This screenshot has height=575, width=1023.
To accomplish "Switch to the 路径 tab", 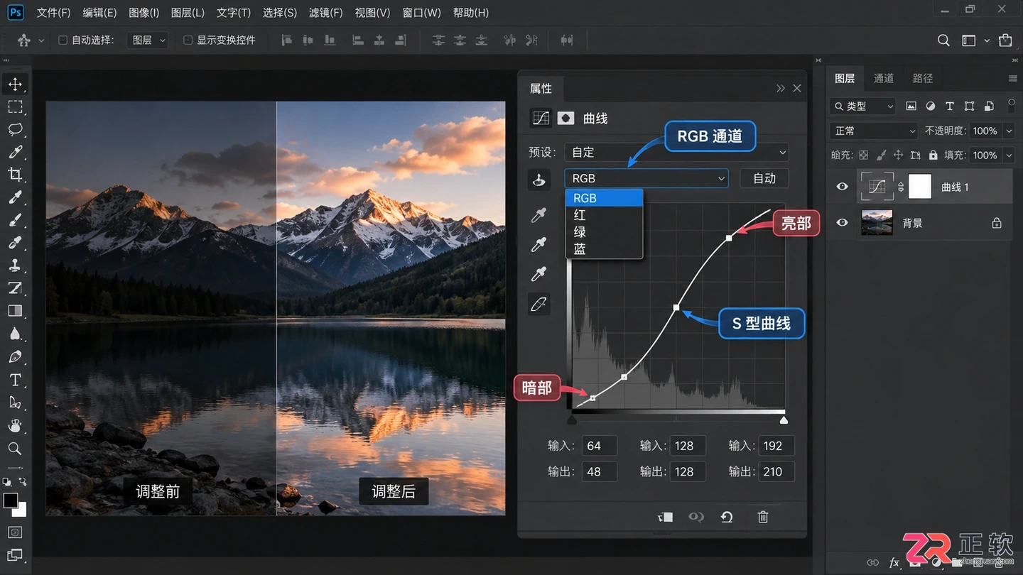I will point(923,78).
